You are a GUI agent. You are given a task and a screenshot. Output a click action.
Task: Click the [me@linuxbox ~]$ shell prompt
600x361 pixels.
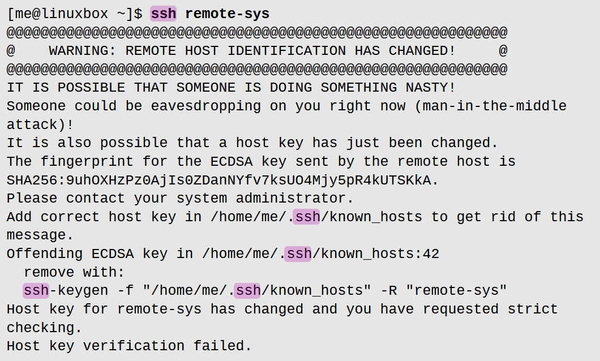point(75,14)
